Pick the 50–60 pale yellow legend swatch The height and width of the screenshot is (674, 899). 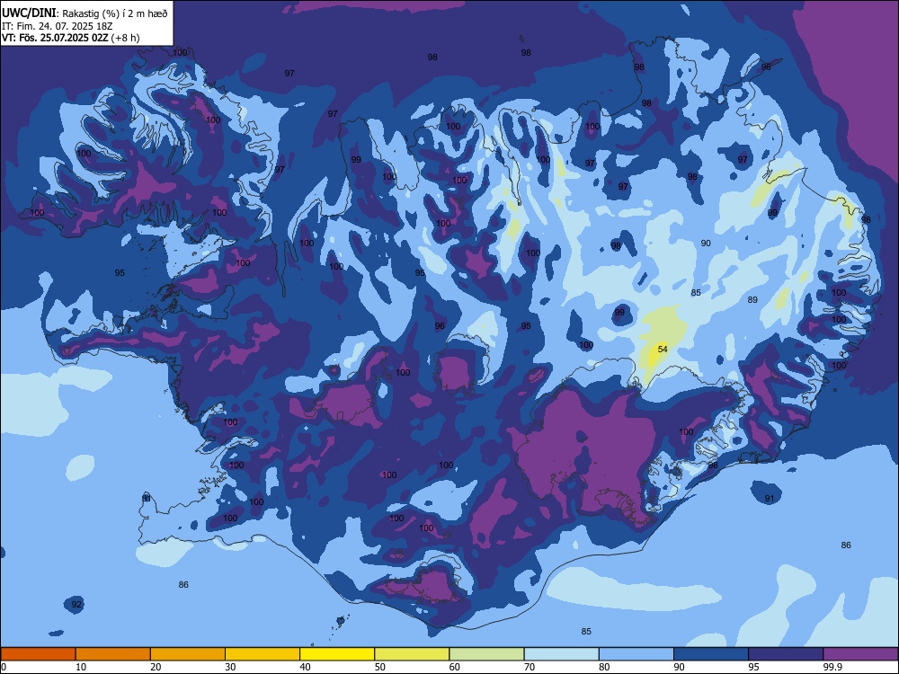point(413,654)
